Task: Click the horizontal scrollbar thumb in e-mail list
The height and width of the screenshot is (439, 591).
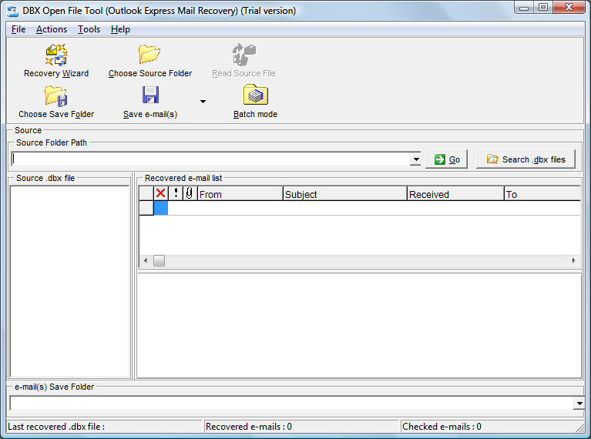Action: [x=159, y=260]
